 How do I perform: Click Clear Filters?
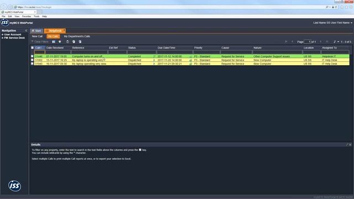41,42
